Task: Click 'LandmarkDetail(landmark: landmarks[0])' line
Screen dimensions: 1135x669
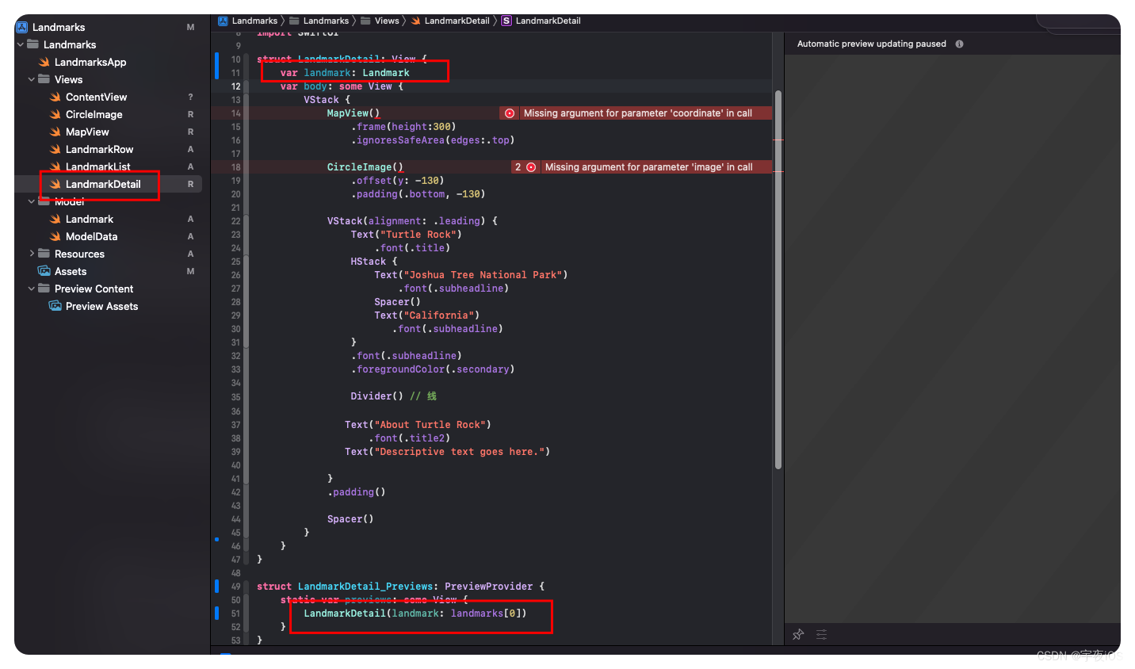Action: [415, 614]
